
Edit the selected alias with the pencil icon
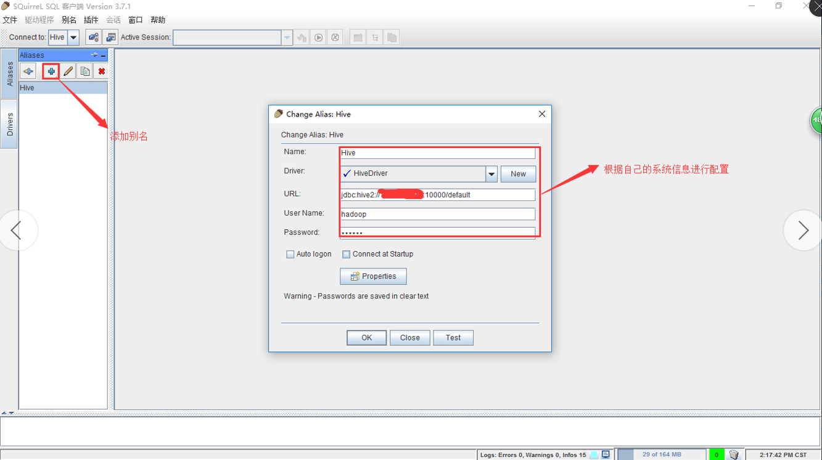point(68,72)
